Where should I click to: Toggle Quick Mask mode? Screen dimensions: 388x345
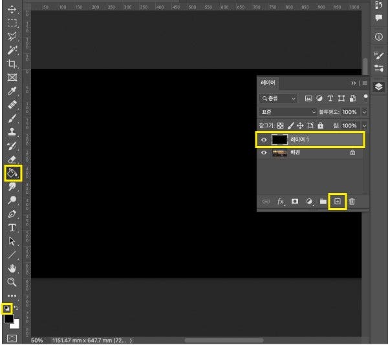point(12,338)
